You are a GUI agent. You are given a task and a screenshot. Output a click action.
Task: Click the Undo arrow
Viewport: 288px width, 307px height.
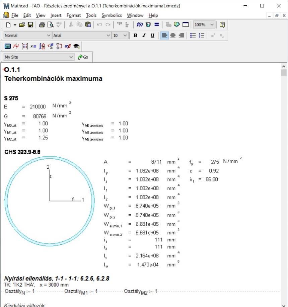coord(99,24)
